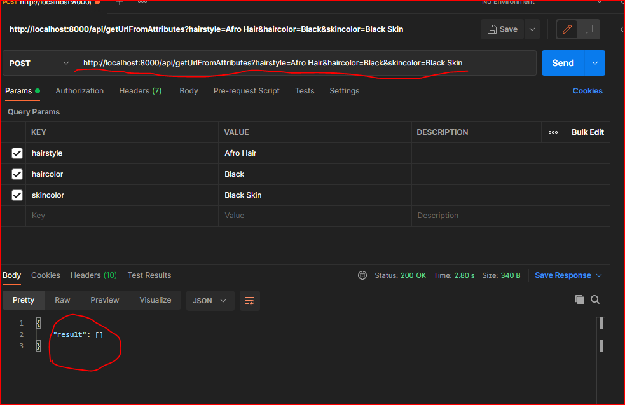Click the KEY column header
Viewport: 625px width, 405px height.
39,132
